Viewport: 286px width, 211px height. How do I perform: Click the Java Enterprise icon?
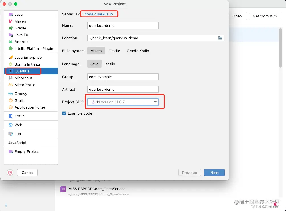click(11, 57)
